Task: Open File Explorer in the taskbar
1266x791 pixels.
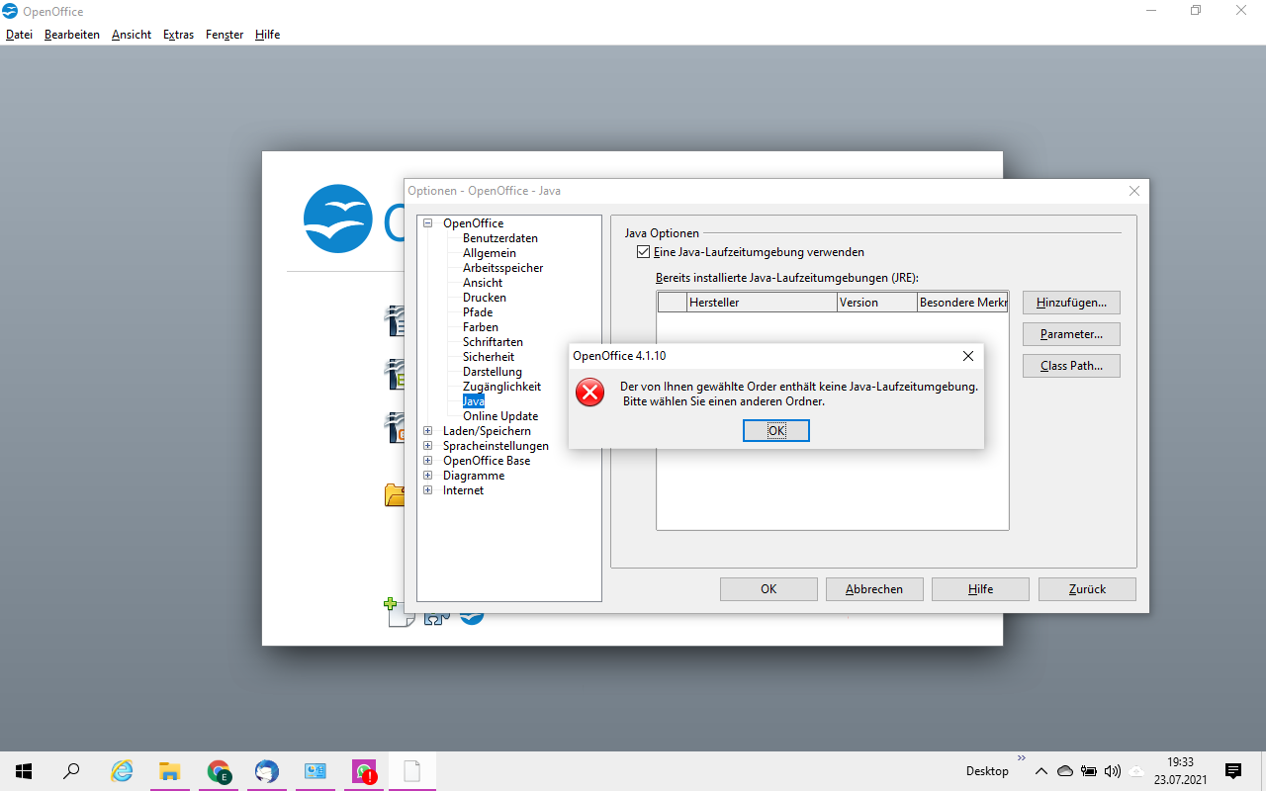Action: 170,771
